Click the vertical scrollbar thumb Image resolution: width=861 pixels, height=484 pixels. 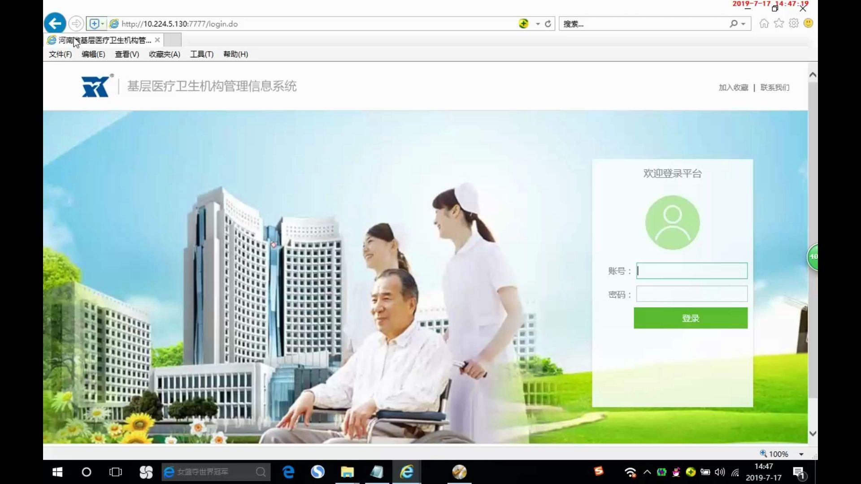pos(813,240)
